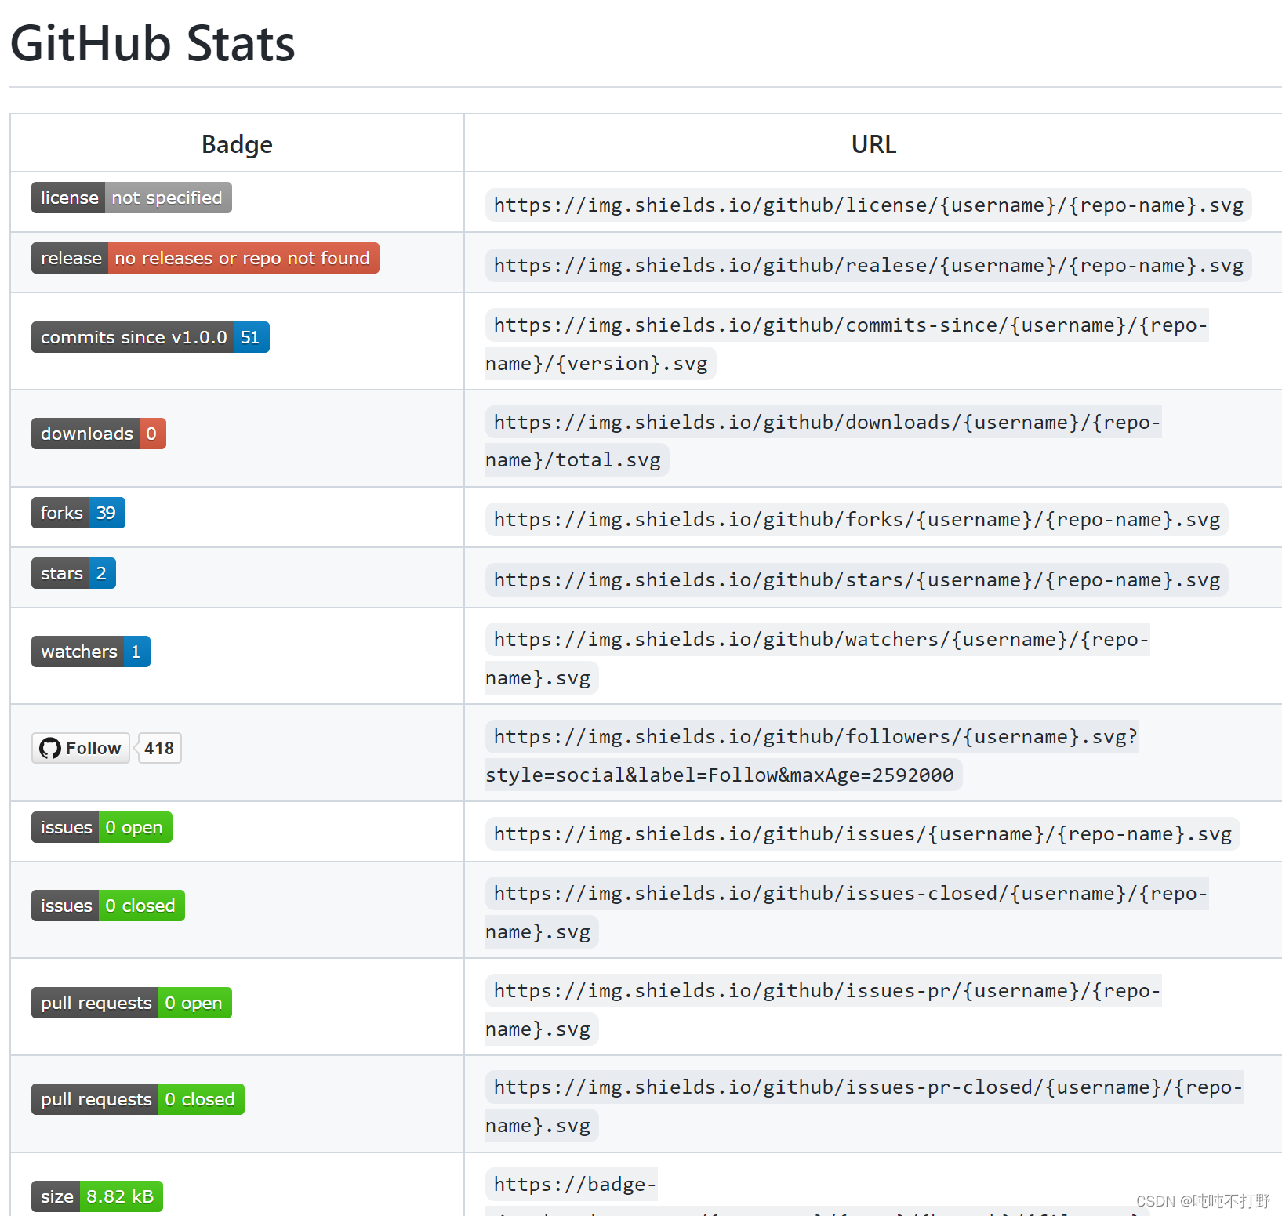
Task: Click the size 8.82 kB badge
Action: [97, 1196]
